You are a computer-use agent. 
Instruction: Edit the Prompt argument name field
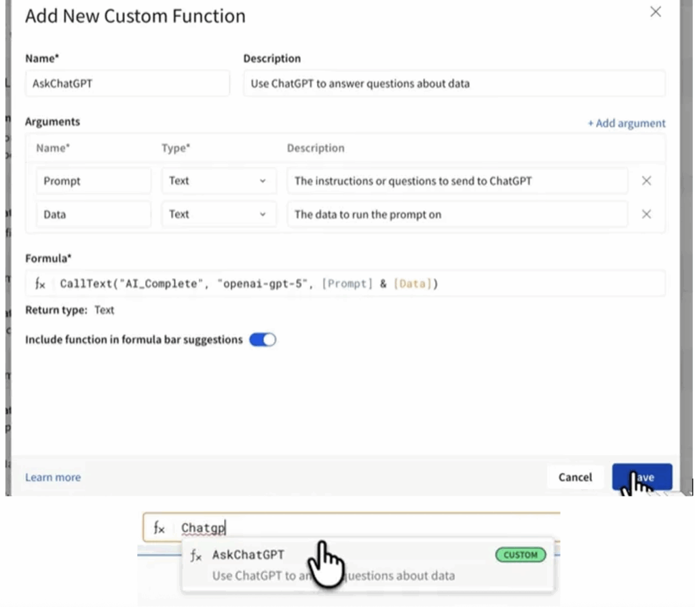click(x=93, y=181)
